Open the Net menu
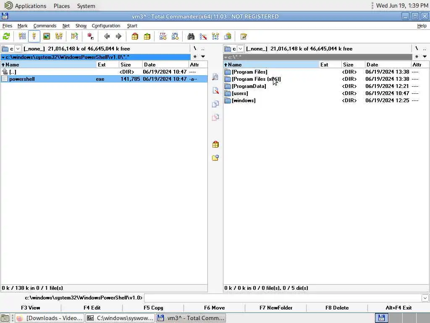 click(x=66, y=26)
